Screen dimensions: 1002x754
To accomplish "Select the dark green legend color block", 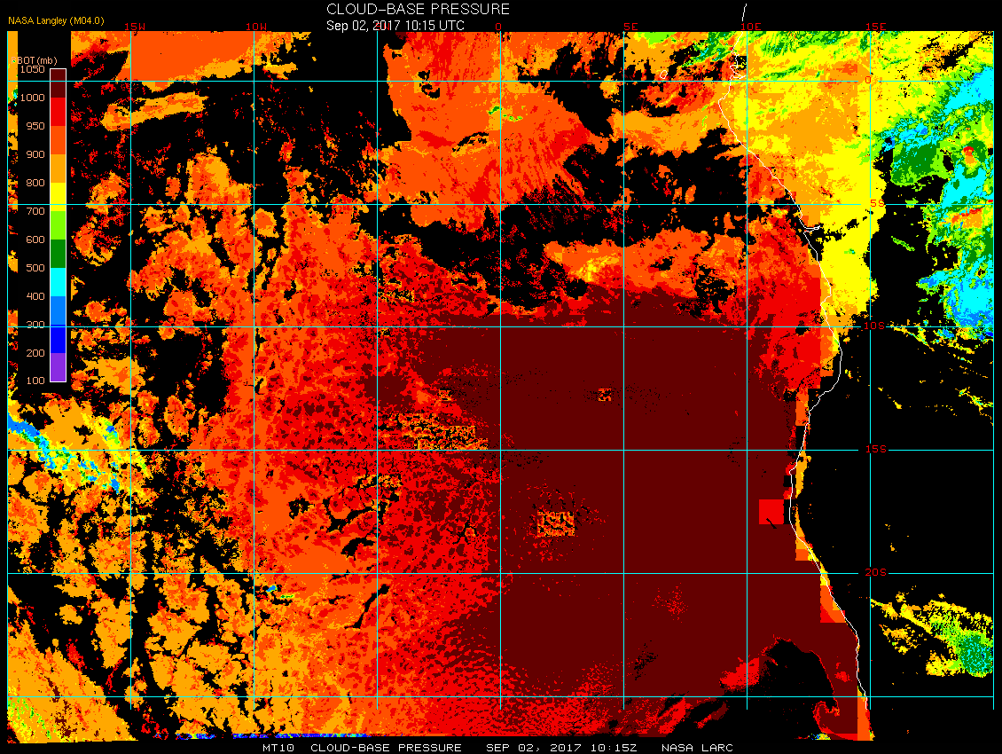I will pyautogui.click(x=59, y=253).
